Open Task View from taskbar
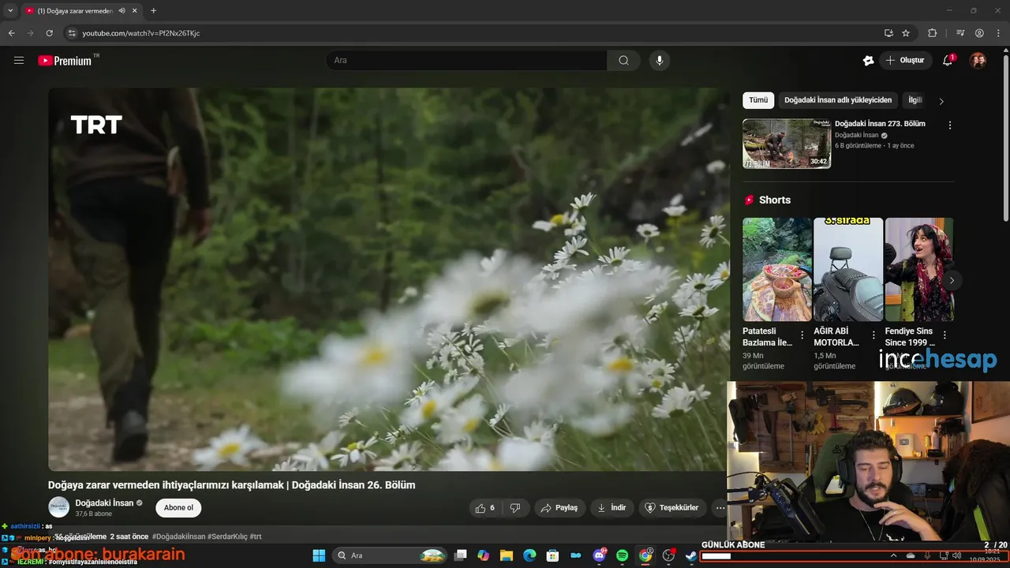 click(x=461, y=555)
